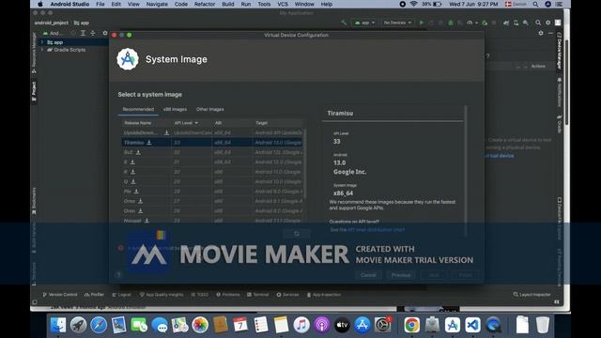
Task: Download the Nougat system image
Action: (x=146, y=221)
